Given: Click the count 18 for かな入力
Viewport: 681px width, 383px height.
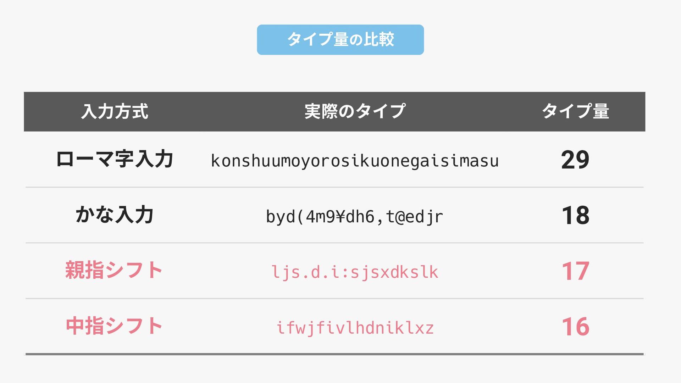Looking at the screenshot, I should point(575,215).
